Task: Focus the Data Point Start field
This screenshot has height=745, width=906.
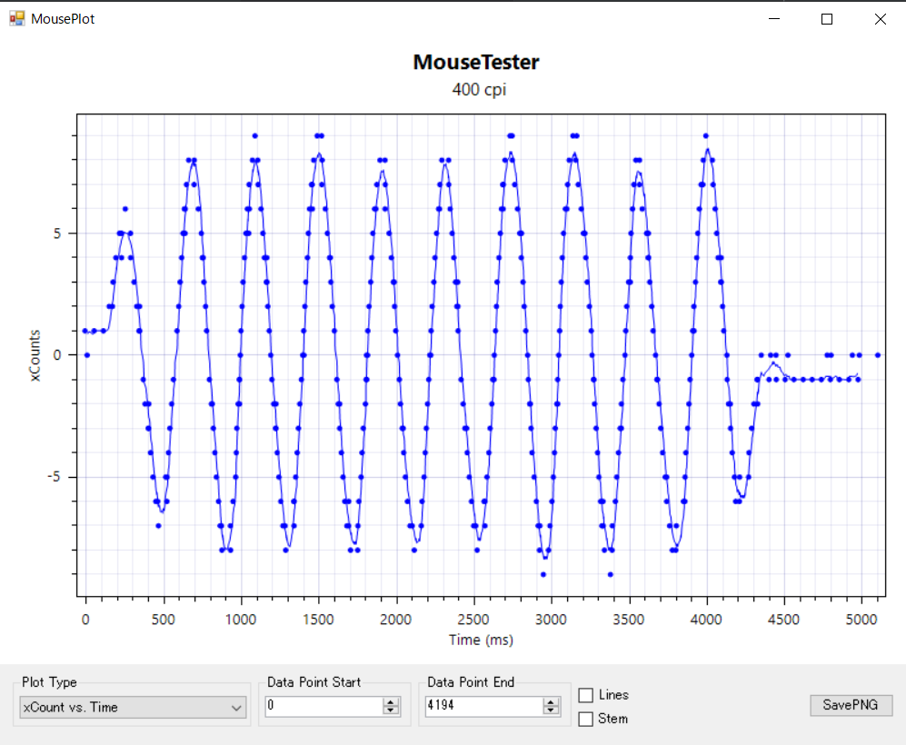Action: click(x=324, y=706)
